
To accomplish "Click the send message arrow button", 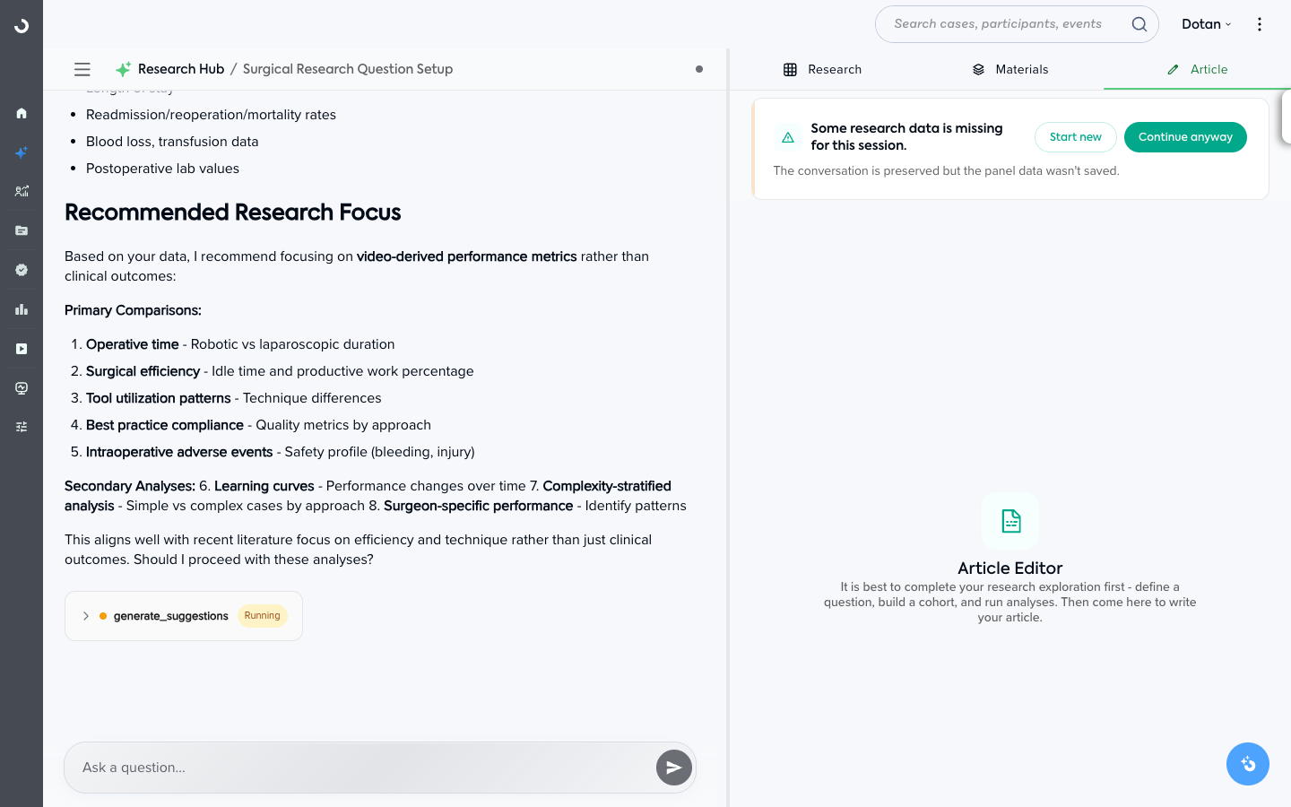I will [674, 768].
